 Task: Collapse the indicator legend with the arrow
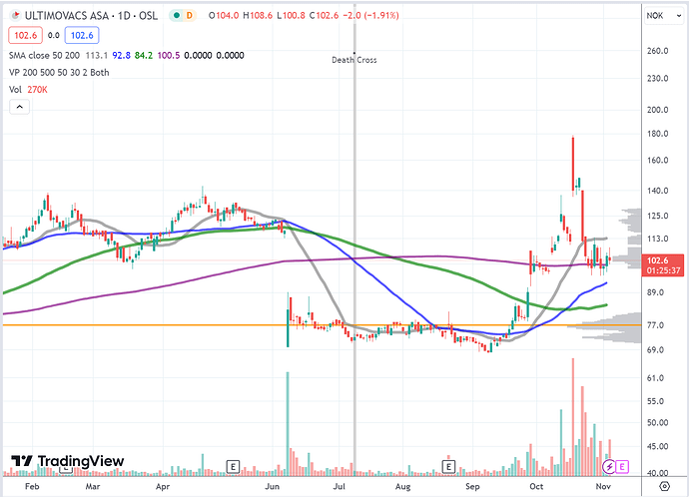19,107
